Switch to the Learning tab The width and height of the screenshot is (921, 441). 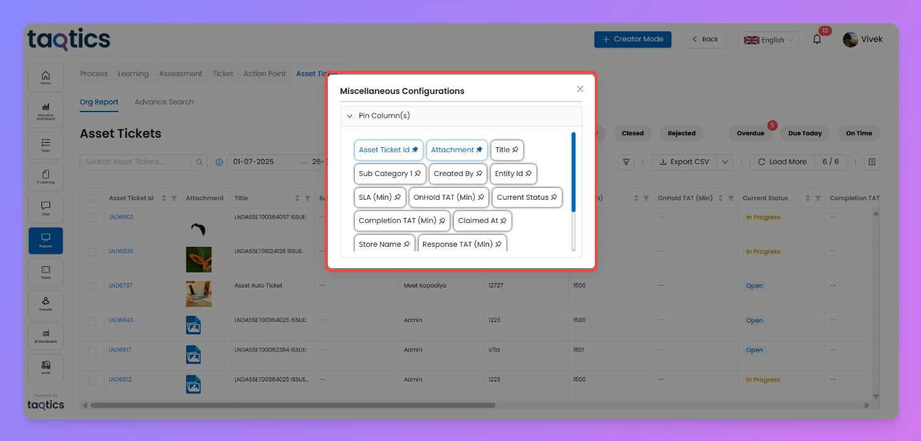[134, 73]
